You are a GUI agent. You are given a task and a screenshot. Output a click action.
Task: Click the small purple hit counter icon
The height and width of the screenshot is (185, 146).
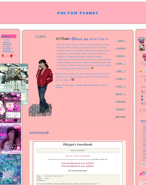click(x=145, y=80)
